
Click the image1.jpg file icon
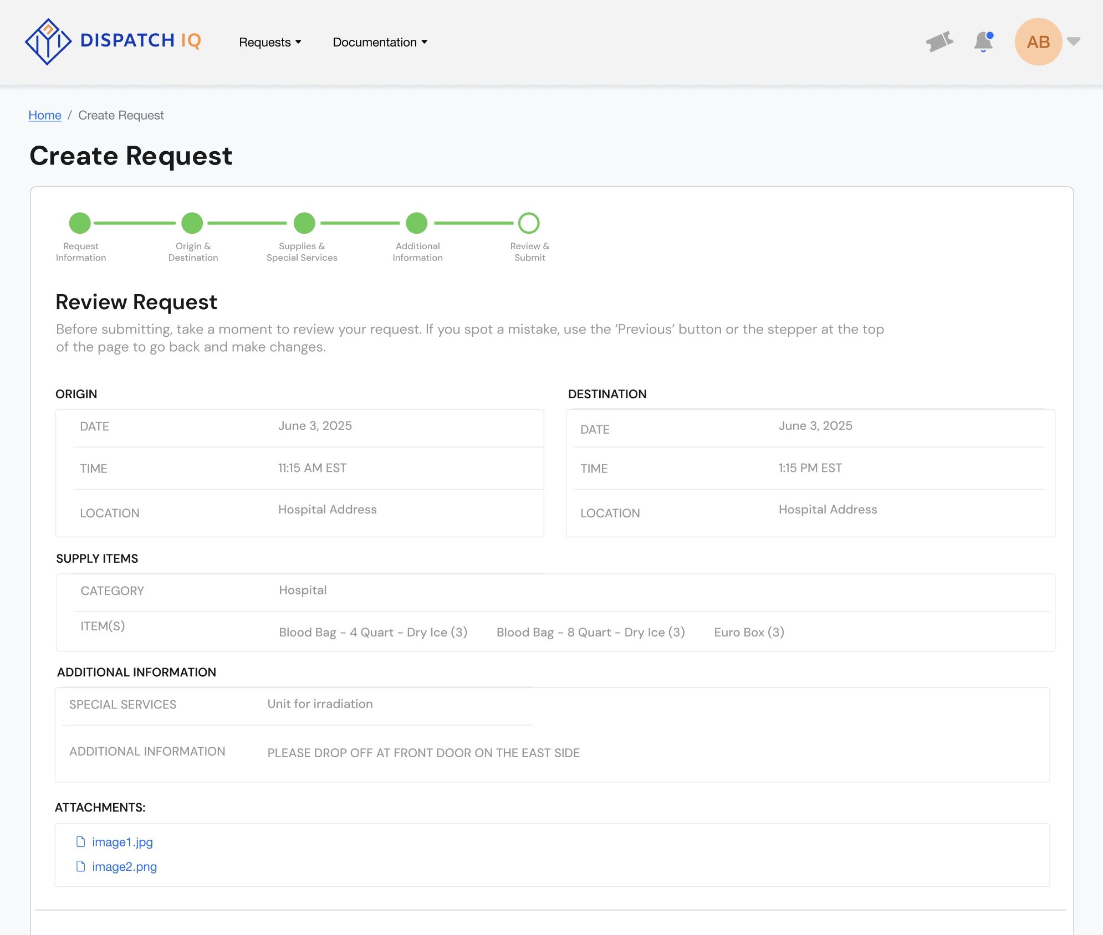click(x=81, y=842)
